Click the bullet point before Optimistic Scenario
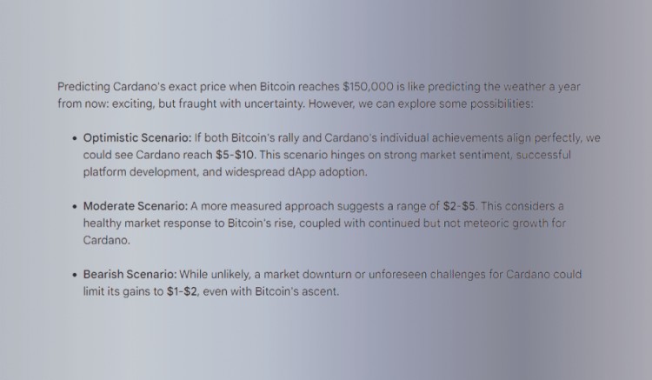This screenshot has height=380, width=652. coord(75,138)
